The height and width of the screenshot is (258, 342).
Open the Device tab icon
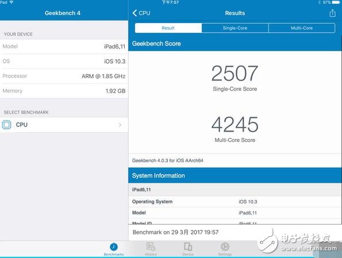[x=188, y=247]
